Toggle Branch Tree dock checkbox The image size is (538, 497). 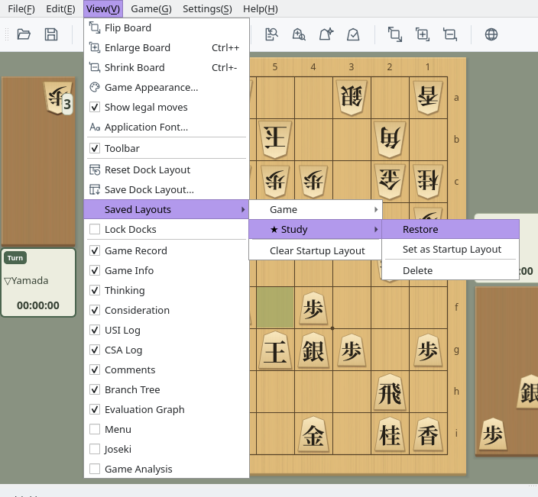click(95, 389)
